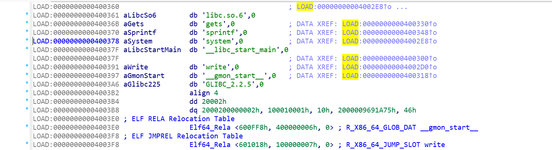Jump to xref LOAD:00000000004002D0 on the write line
Screen dimensions: 552x150
(x=389, y=67)
